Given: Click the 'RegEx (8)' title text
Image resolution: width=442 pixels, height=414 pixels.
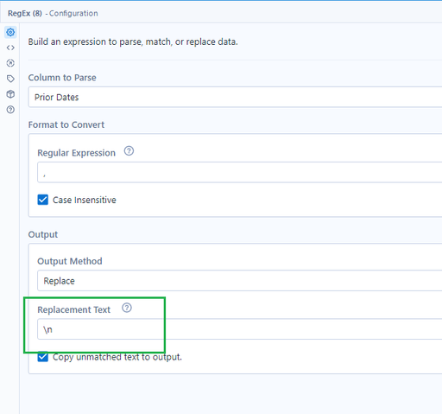Looking at the screenshot, I should pyautogui.click(x=25, y=13).
